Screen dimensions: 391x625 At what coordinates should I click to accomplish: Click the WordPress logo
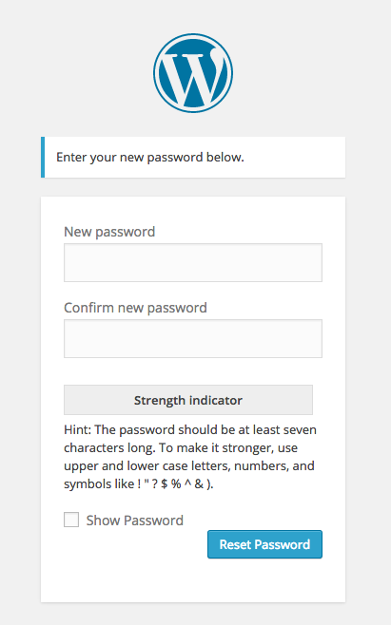click(193, 73)
